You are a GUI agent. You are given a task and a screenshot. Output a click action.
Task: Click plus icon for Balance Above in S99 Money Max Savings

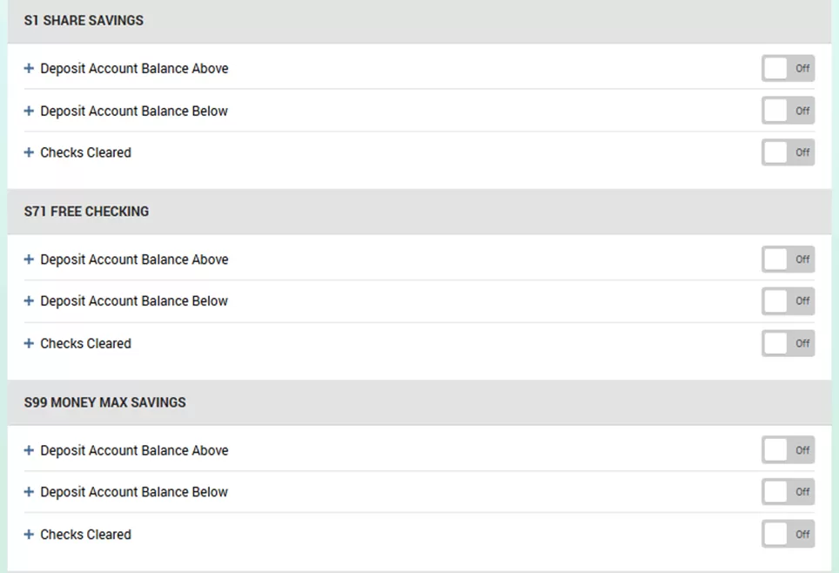coord(29,450)
